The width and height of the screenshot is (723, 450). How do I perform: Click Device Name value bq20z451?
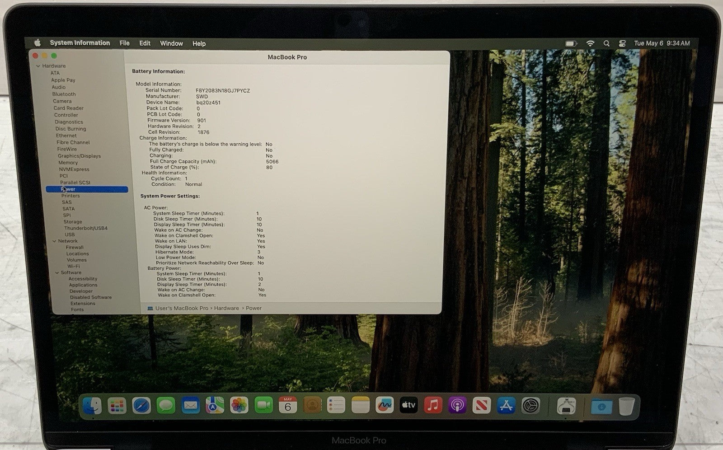pyautogui.click(x=208, y=103)
